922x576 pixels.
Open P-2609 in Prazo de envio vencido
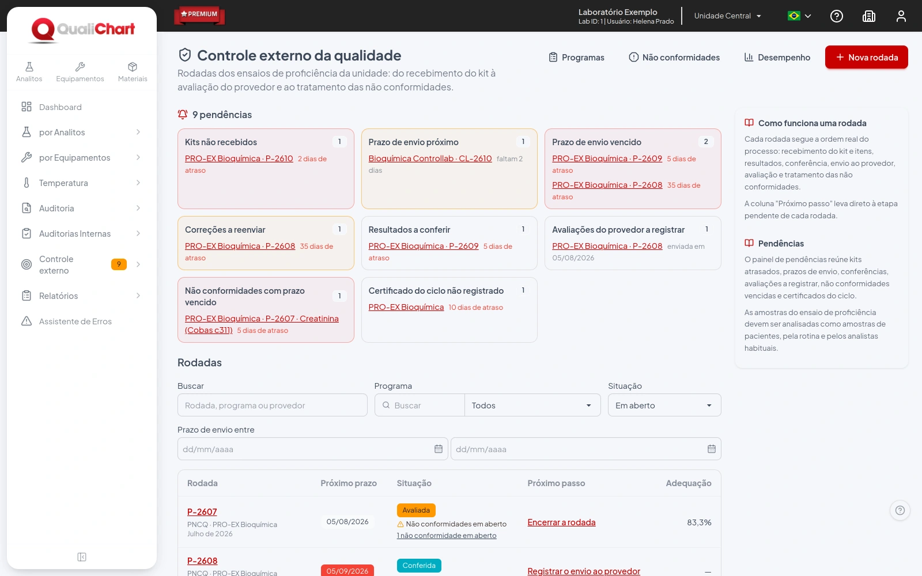click(x=607, y=158)
